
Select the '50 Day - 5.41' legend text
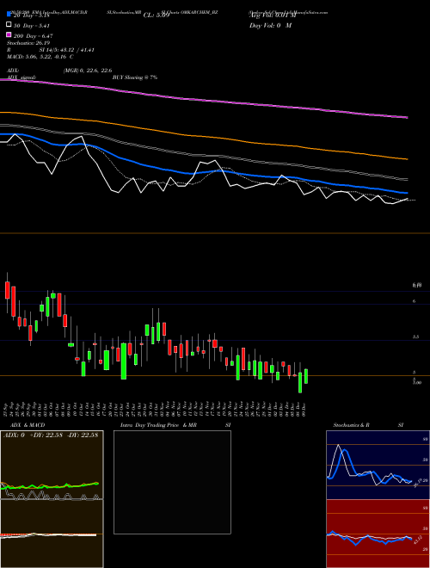pos(32,25)
